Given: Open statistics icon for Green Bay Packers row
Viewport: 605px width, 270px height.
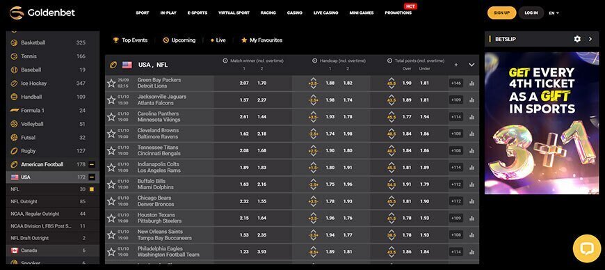Looking at the screenshot, I should point(471,83).
